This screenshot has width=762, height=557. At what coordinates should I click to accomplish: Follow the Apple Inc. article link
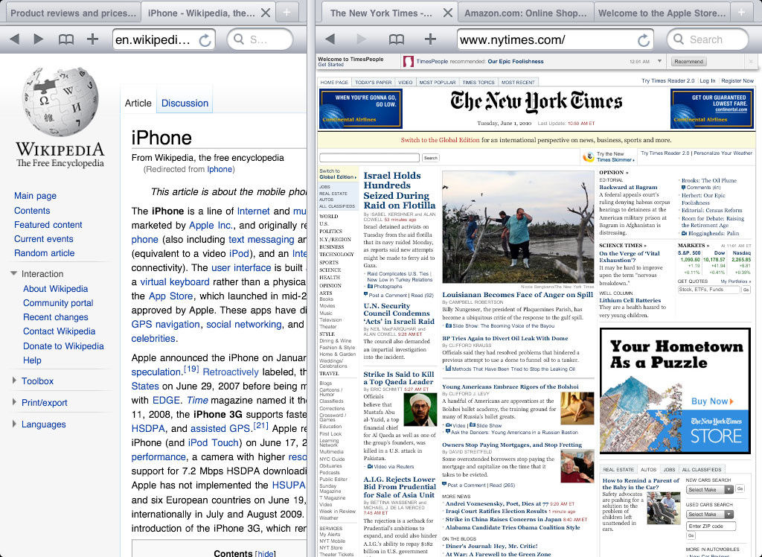(x=211, y=225)
